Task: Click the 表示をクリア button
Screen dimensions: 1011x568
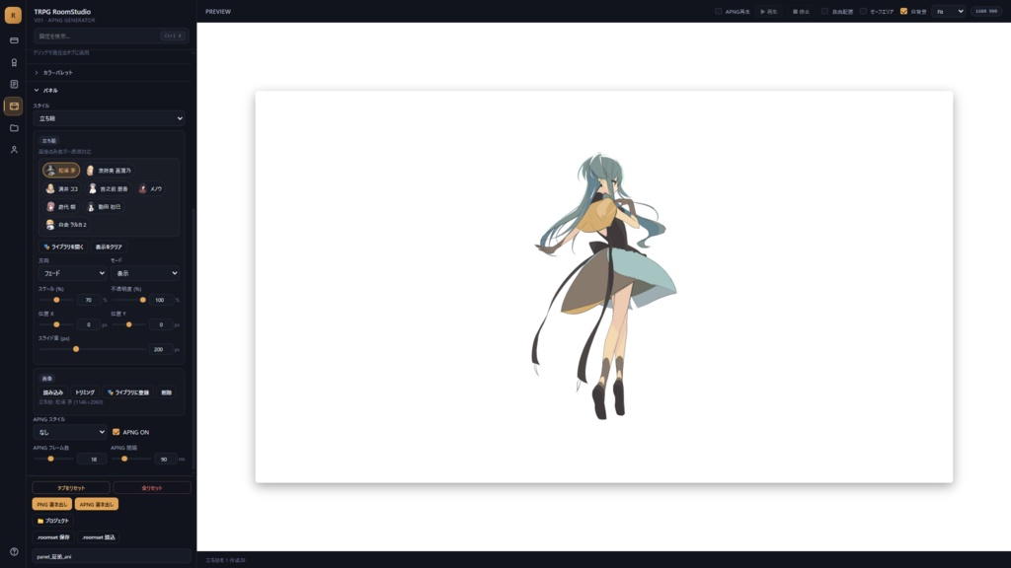Action: [109, 247]
